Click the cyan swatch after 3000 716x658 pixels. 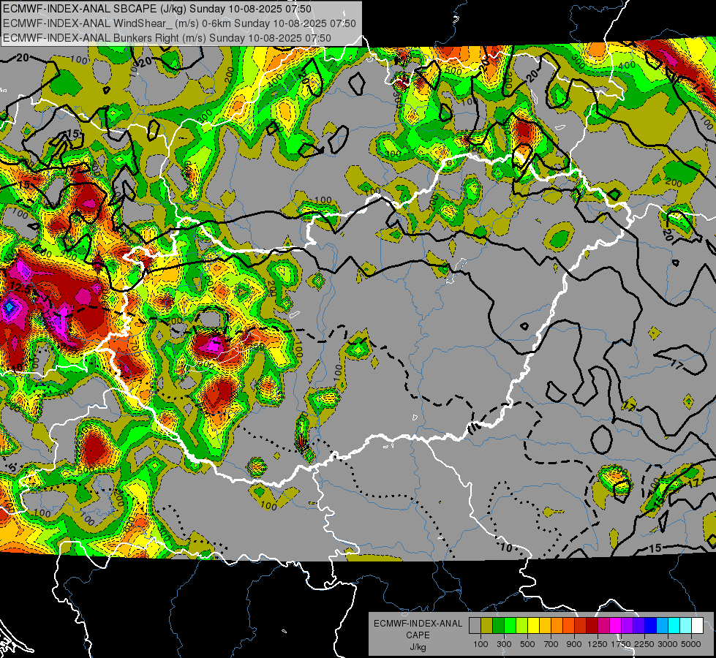pyautogui.click(x=674, y=625)
